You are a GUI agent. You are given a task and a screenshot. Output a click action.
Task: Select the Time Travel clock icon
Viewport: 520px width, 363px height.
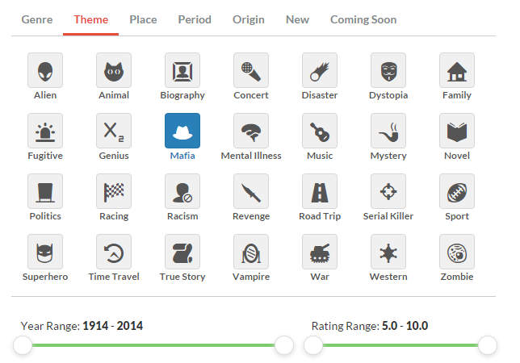coord(114,252)
